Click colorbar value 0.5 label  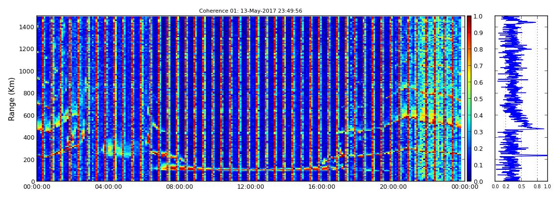tap(478, 99)
